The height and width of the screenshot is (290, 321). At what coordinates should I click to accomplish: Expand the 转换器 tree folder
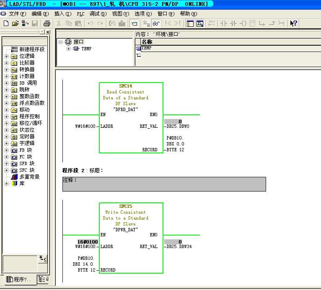(7, 70)
